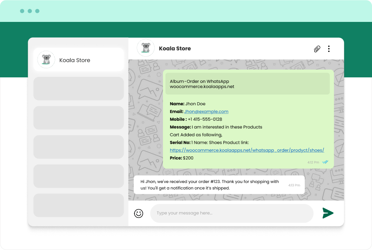Image resolution: width=372 pixels, height=250 pixels.
Task: Open the Jhon@example.com email link
Action: pos(206,112)
